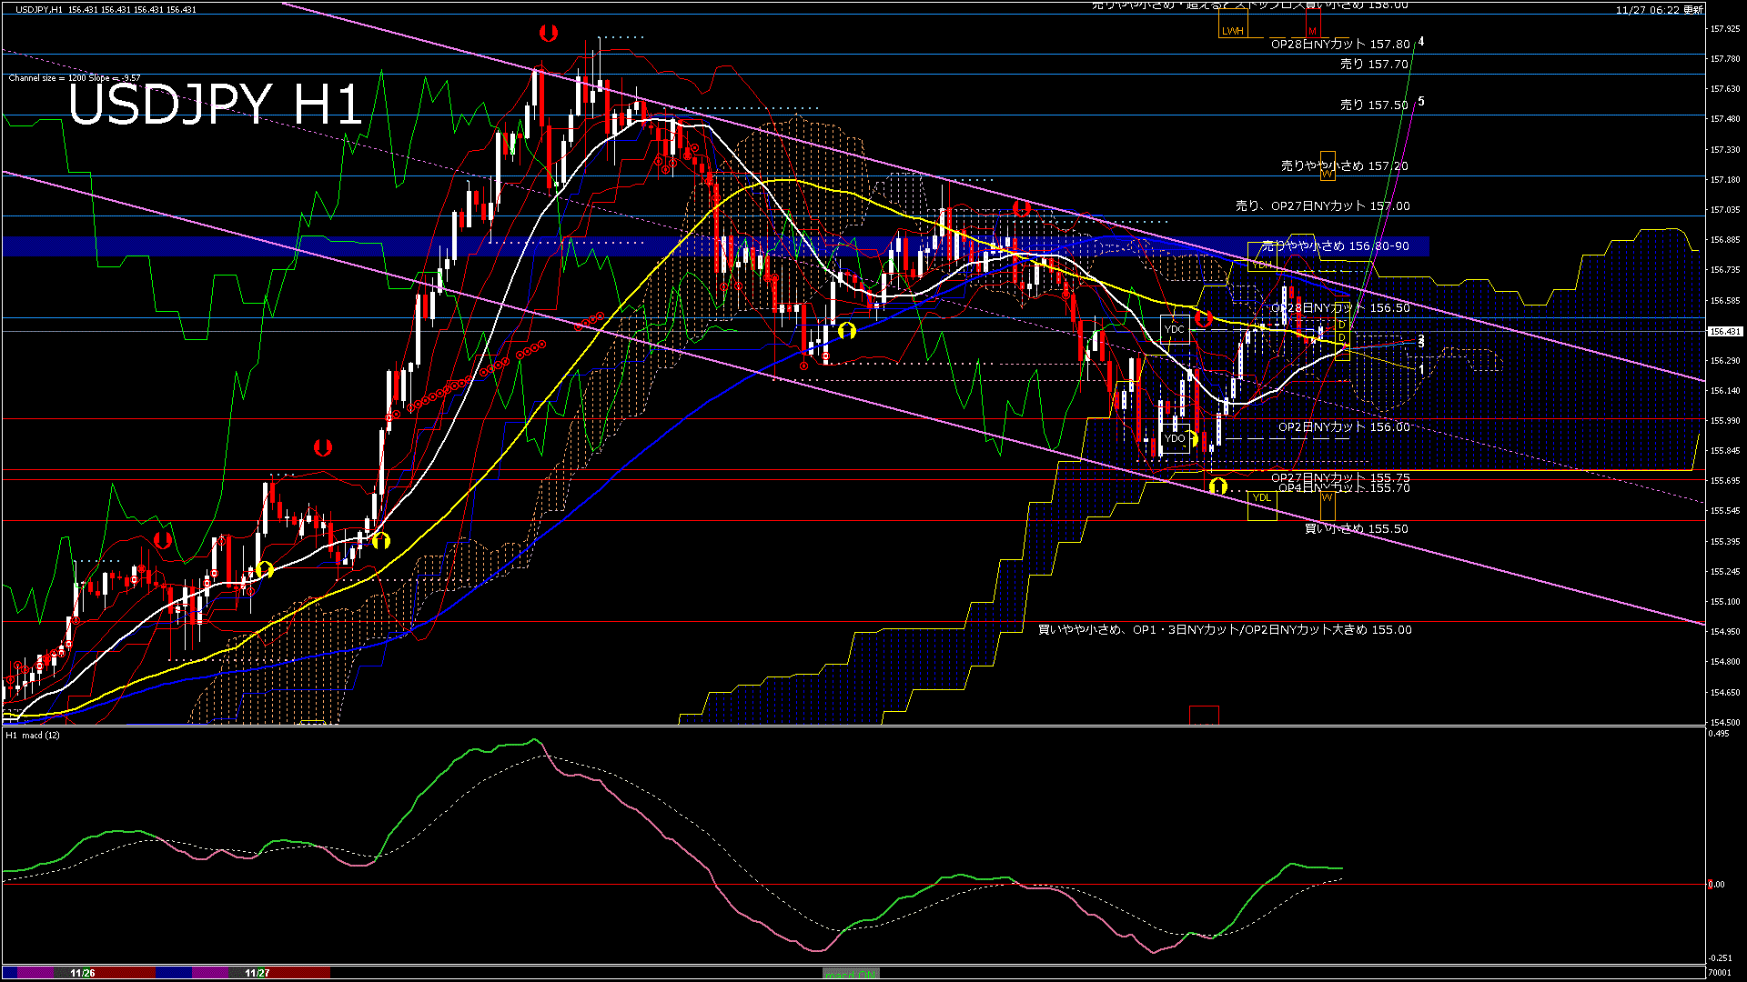Click the OP2日NYカット 156.00 label
1747x982 pixels.
(1344, 427)
